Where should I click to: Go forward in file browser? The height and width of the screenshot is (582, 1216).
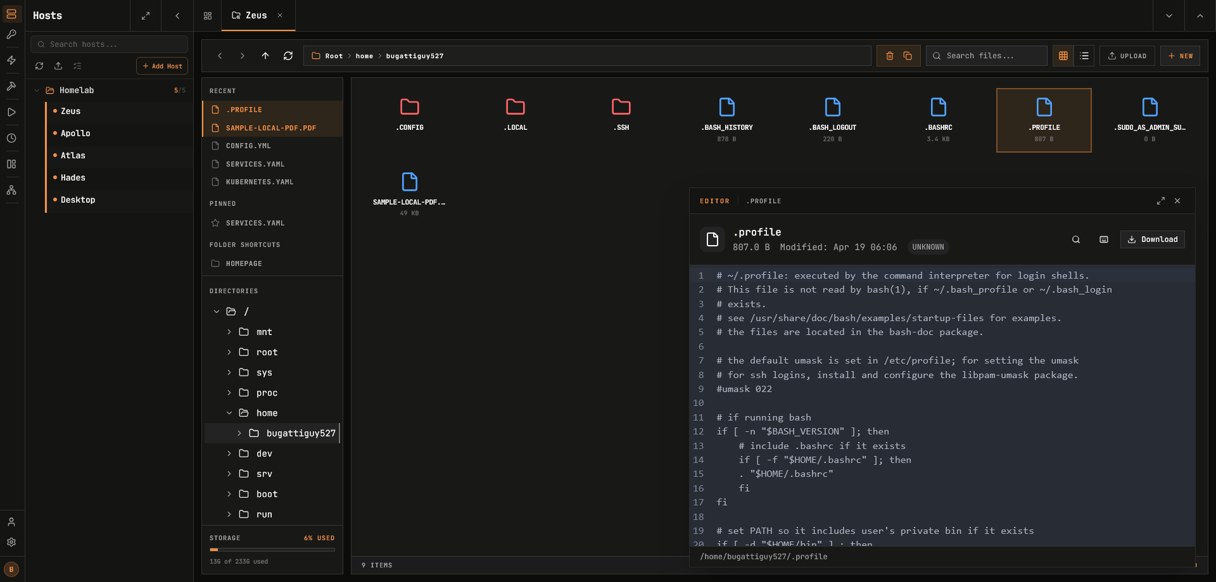243,56
